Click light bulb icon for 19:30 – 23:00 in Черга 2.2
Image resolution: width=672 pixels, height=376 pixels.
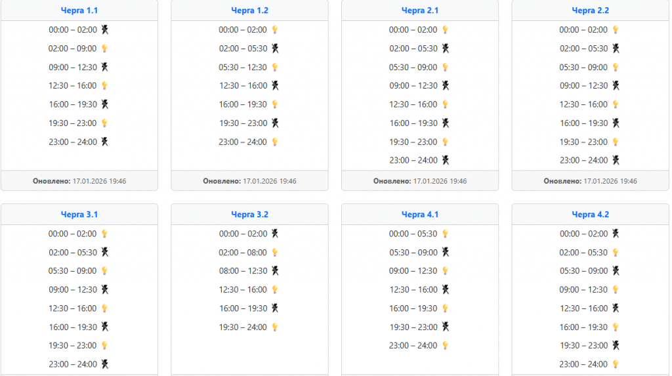point(616,142)
